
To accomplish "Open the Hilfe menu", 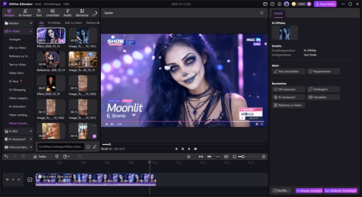I will [66, 4].
